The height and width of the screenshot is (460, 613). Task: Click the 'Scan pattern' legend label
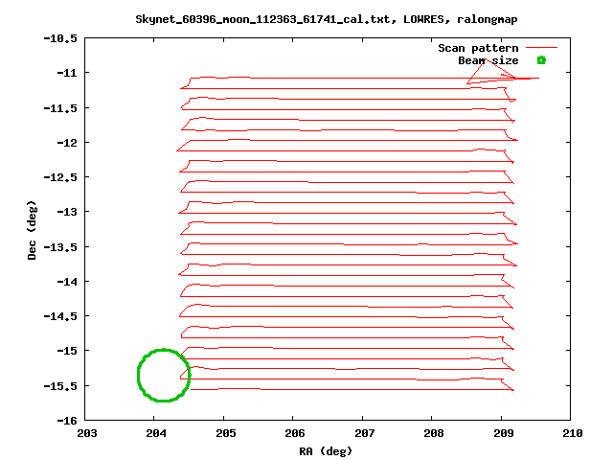click(478, 48)
